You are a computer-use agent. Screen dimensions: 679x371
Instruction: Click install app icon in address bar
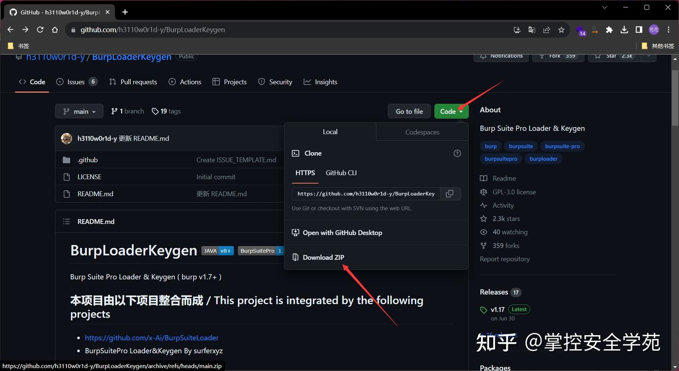coord(517,30)
